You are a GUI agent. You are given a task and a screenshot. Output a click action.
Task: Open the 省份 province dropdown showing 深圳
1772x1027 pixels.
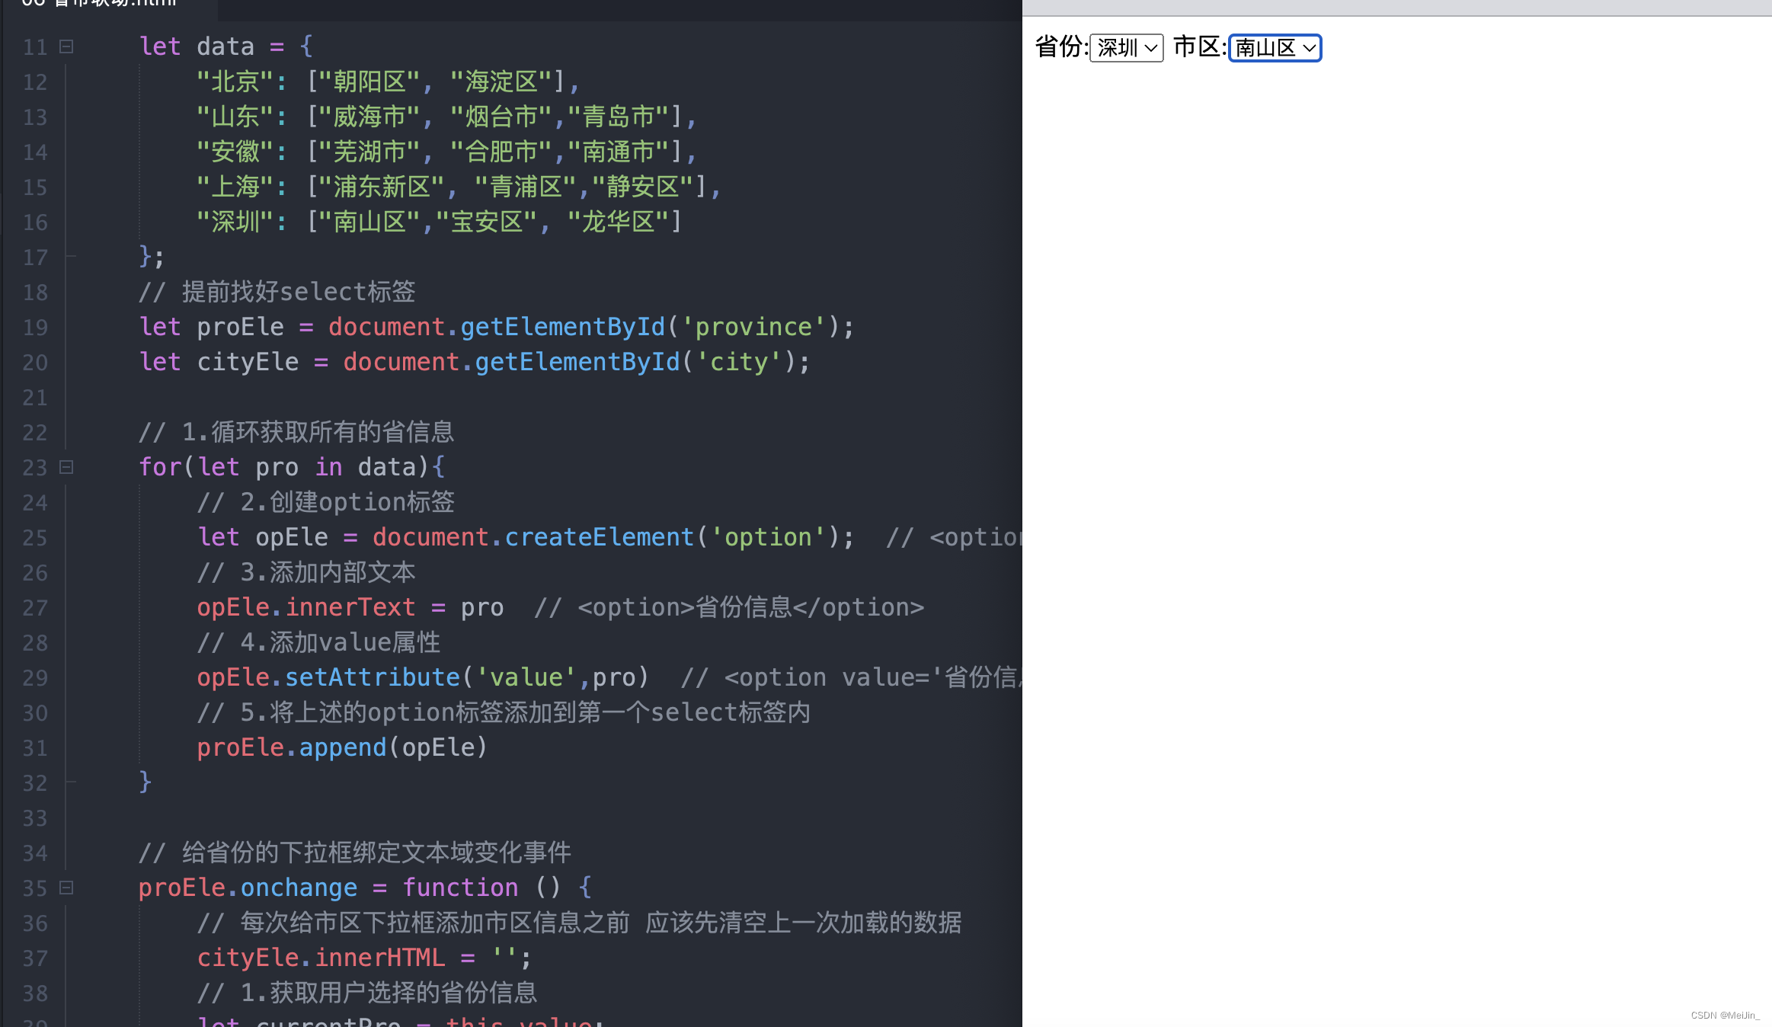coord(1126,48)
